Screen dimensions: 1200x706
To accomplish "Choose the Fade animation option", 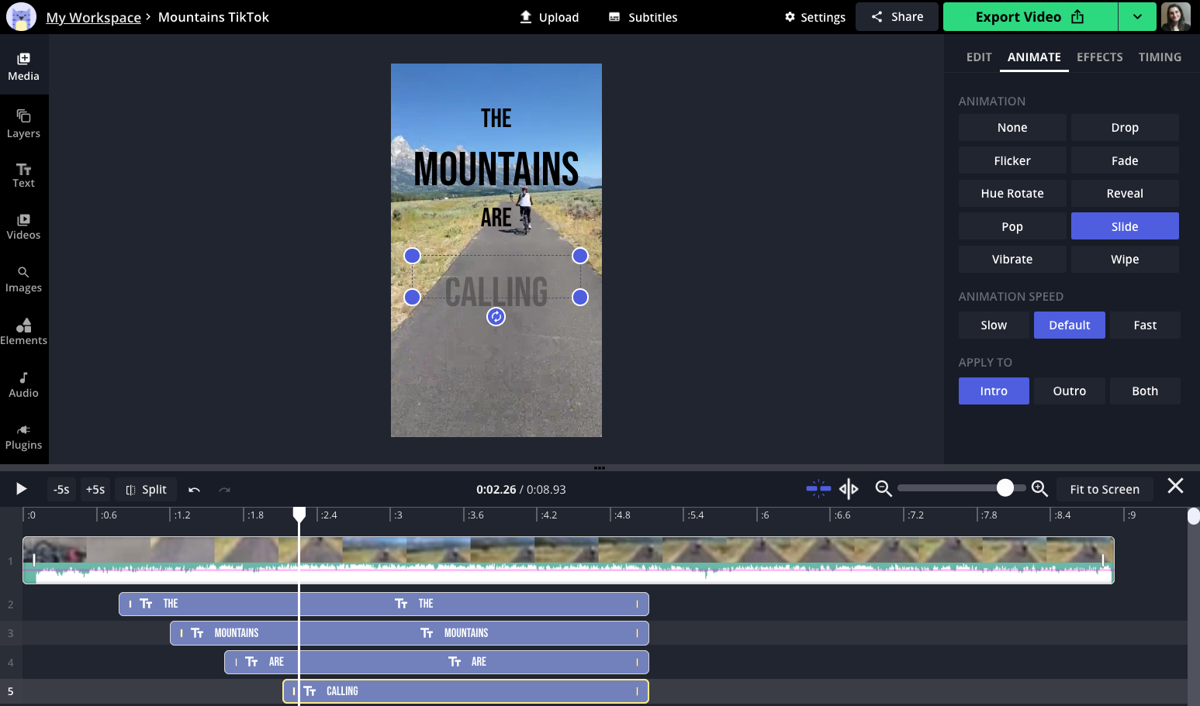I will point(1124,161).
